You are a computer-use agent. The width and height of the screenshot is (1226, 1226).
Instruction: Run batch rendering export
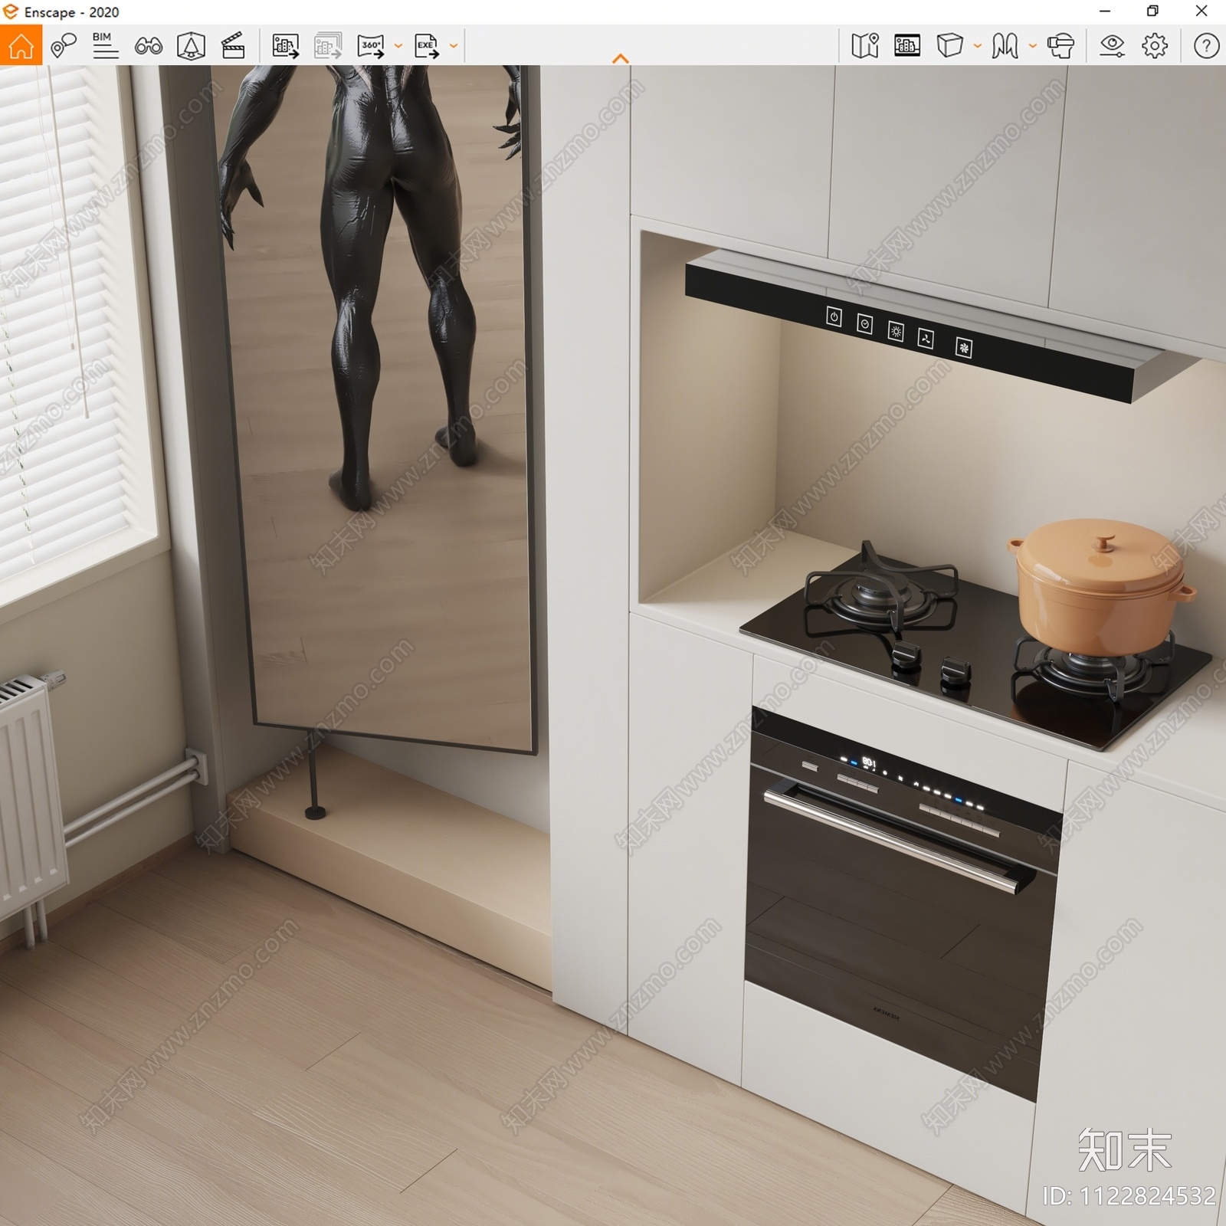click(x=328, y=46)
